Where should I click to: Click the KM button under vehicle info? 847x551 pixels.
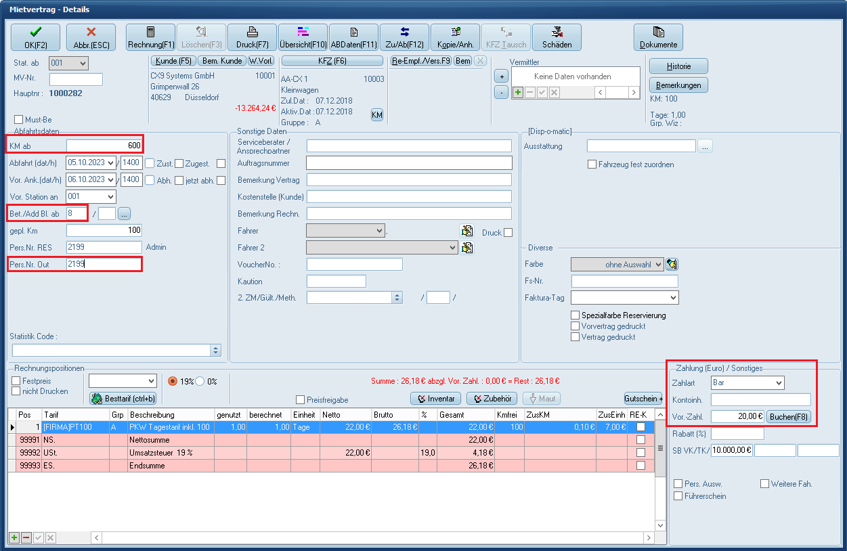tap(377, 116)
